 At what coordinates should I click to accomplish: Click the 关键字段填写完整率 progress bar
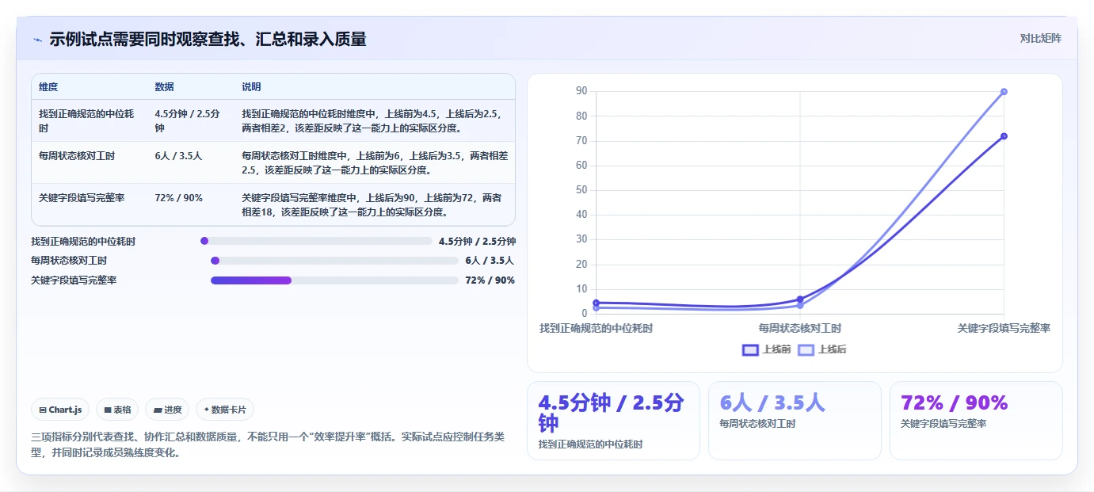pos(334,280)
